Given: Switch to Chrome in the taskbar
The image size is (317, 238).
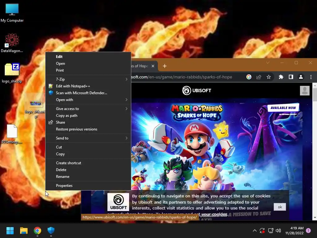Looking at the screenshot, I should (37, 231).
